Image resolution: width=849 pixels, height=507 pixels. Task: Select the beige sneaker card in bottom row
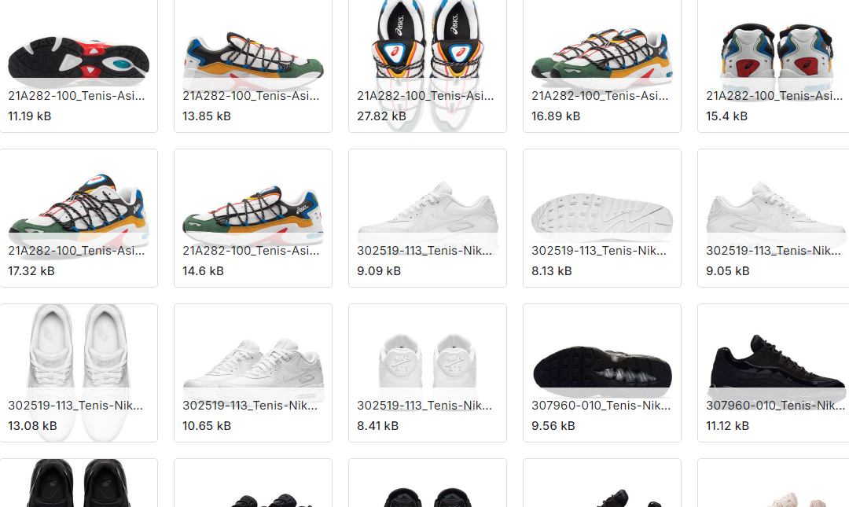click(774, 483)
